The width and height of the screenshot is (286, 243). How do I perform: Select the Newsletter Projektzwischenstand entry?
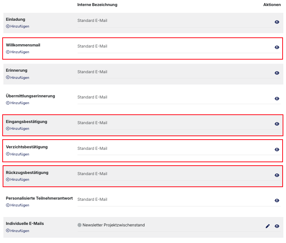[113, 225]
